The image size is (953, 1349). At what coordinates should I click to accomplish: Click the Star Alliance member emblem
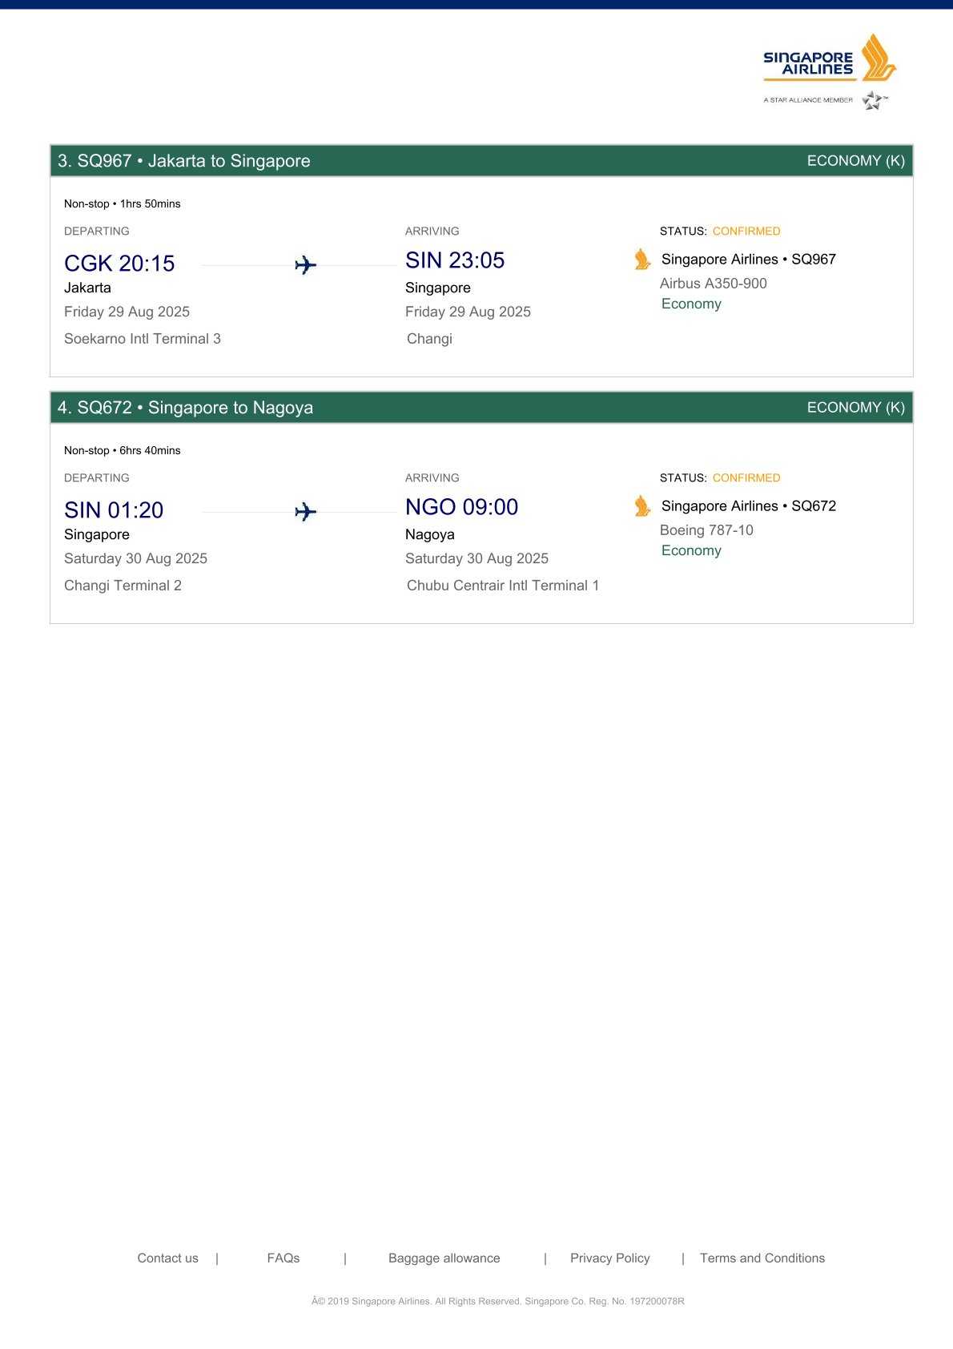click(x=873, y=100)
